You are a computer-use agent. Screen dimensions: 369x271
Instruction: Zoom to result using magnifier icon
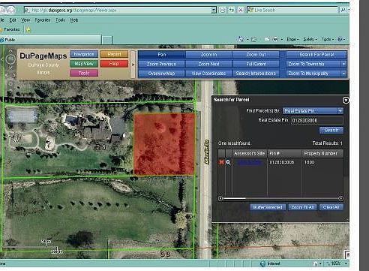click(x=228, y=162)
